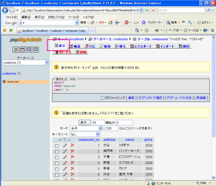Edit row 3 with the pencil icon
Image resolution: width=216 pixels, height=186 pixels.
click(65, 157)
